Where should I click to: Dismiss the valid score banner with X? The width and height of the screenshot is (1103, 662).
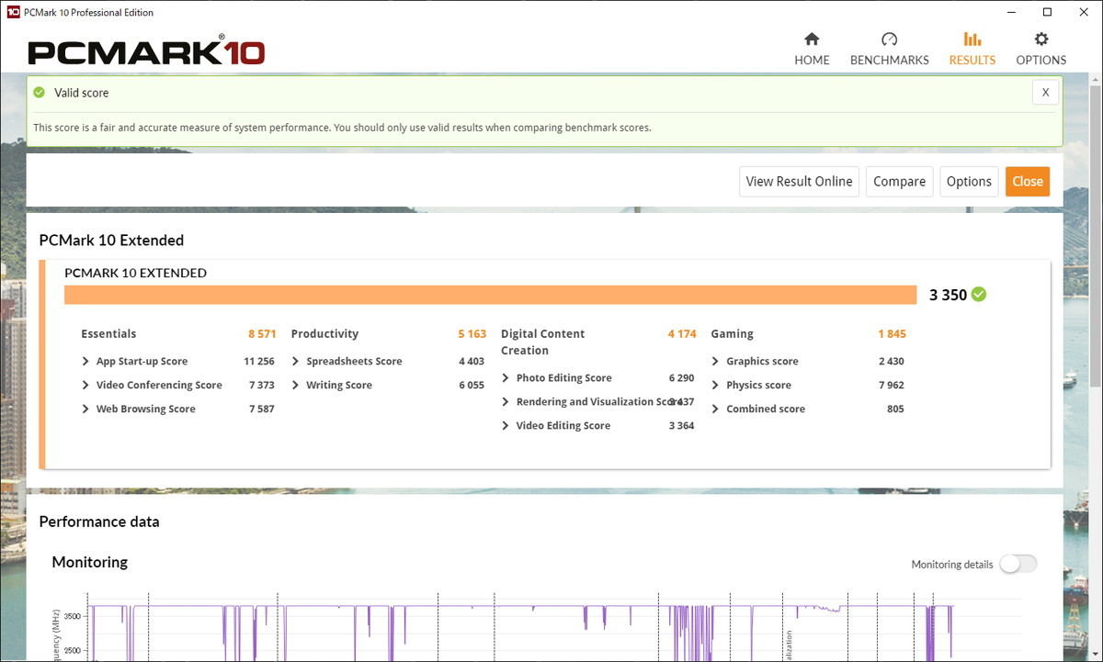[1045, 93]
